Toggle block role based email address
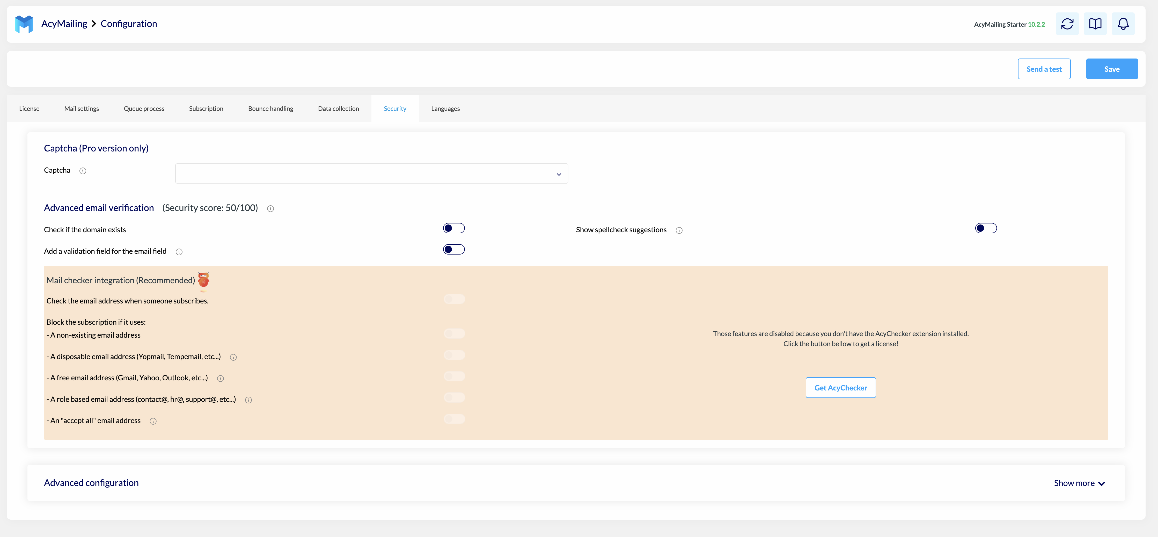 pos(454,398)
